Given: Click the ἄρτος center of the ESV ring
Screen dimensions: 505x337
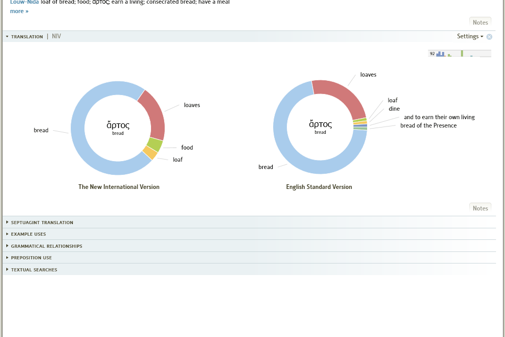Looking at the screenshot, I should click(320, 124).
